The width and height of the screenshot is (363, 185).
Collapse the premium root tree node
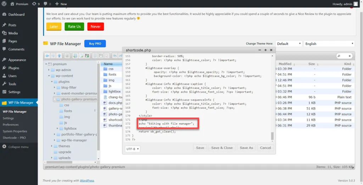[46, 64]
